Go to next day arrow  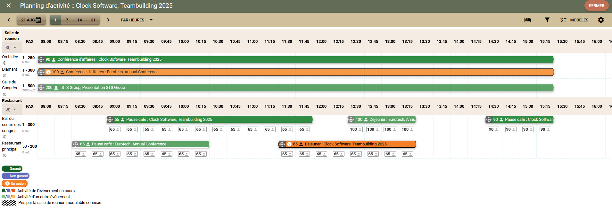tap(108, 20)
